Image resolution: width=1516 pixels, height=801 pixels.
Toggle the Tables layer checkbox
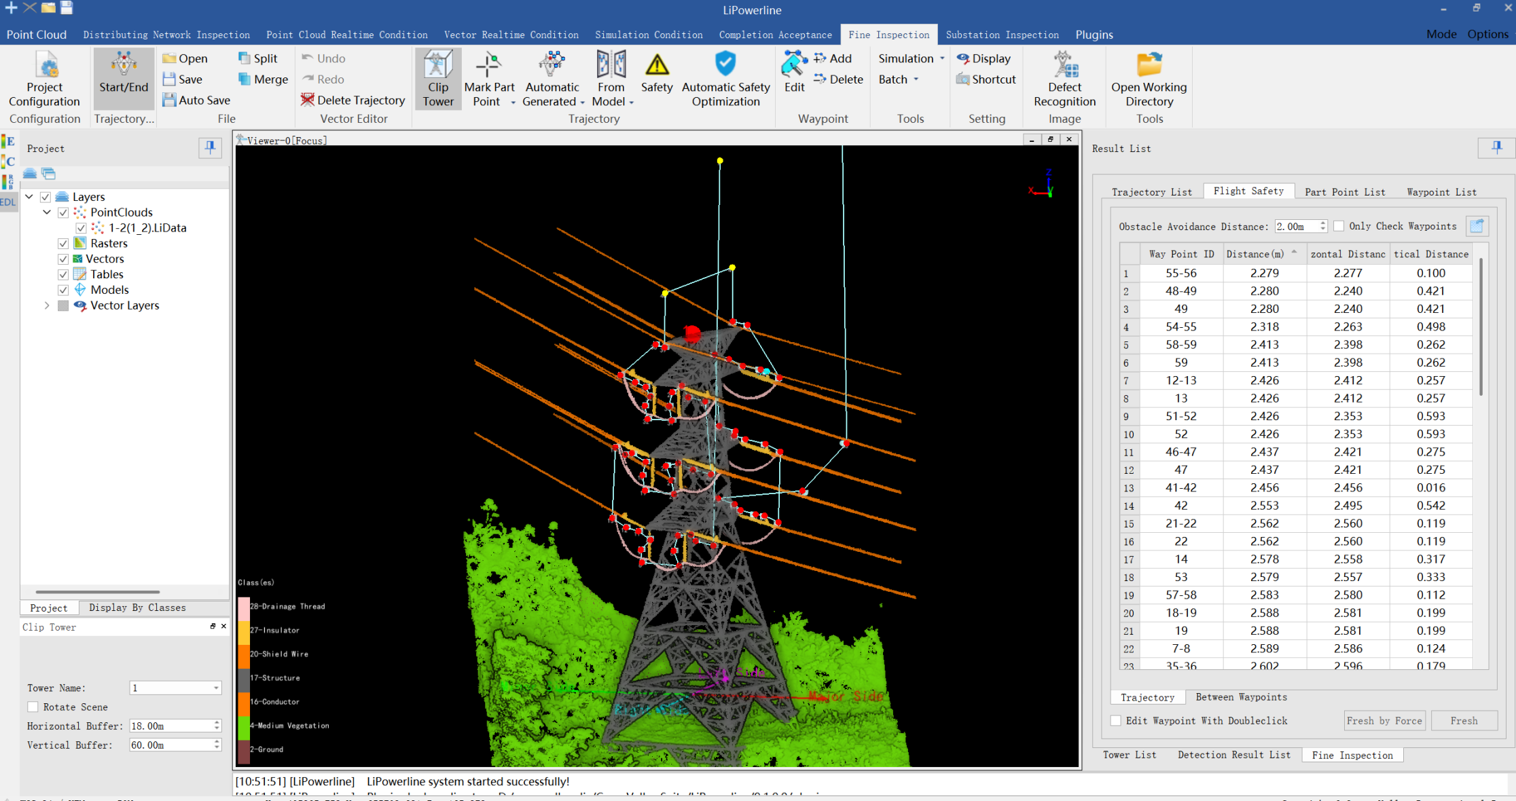(x=63, y=275)
